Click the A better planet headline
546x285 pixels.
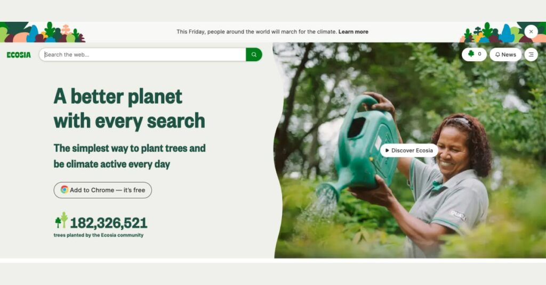click(129, 108)
